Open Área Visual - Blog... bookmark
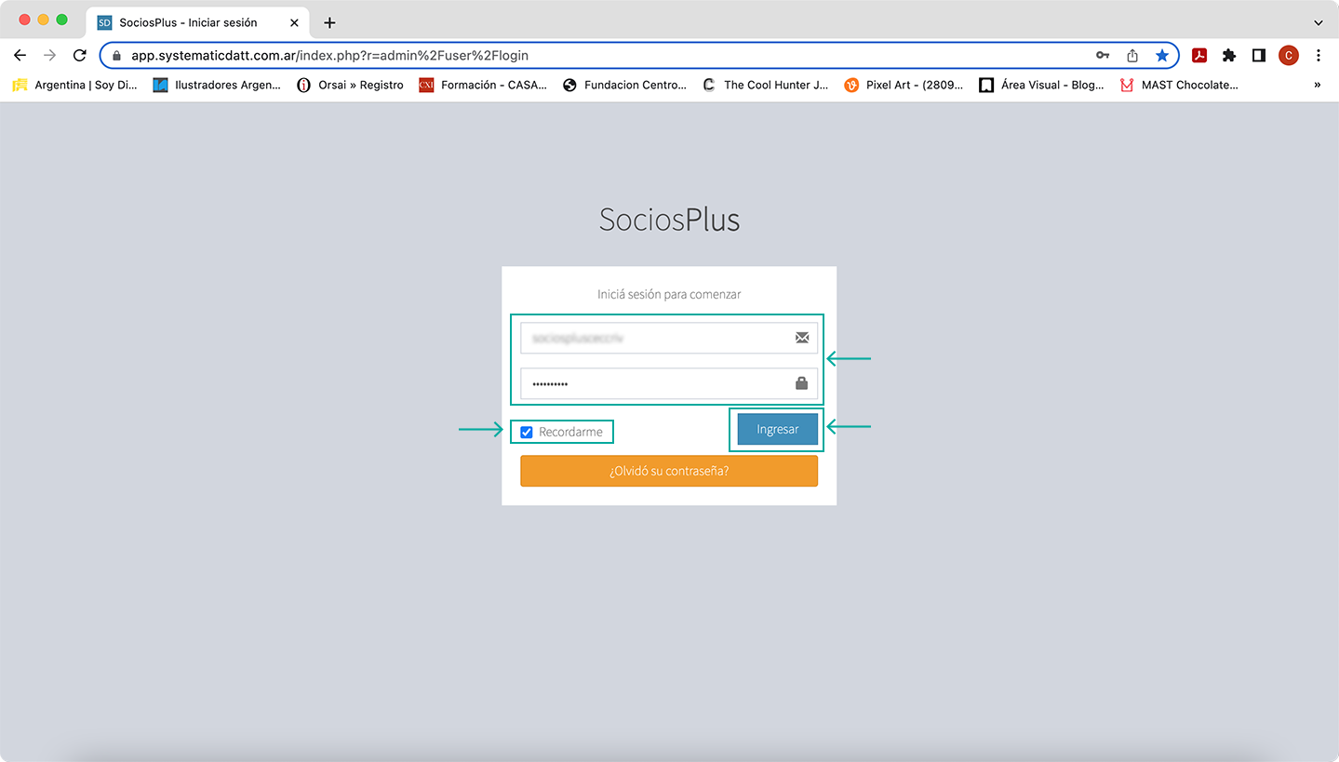Image resolution: width=1339 pixels, height=762 pixels. tap(1042, 85)
